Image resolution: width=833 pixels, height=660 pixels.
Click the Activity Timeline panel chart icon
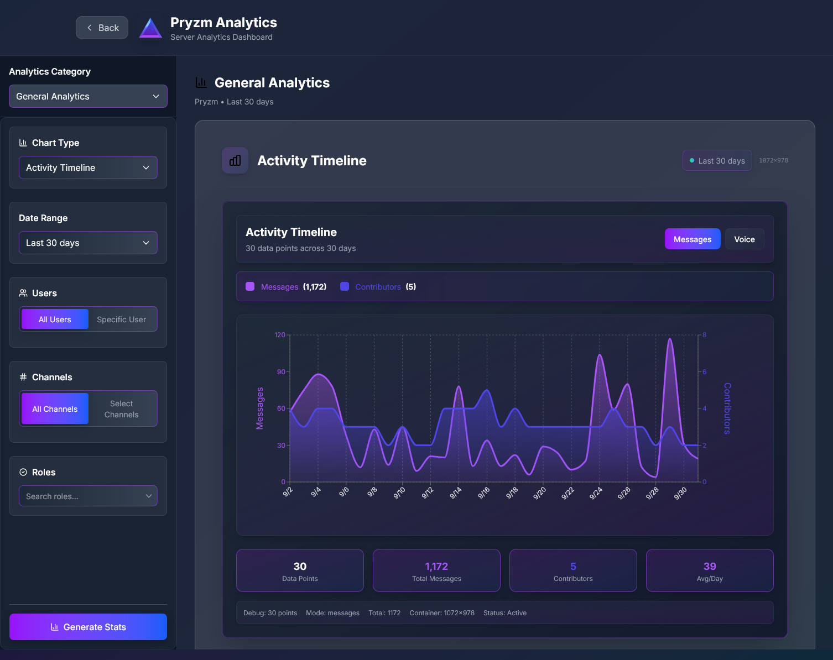click(x=235, y=160)
